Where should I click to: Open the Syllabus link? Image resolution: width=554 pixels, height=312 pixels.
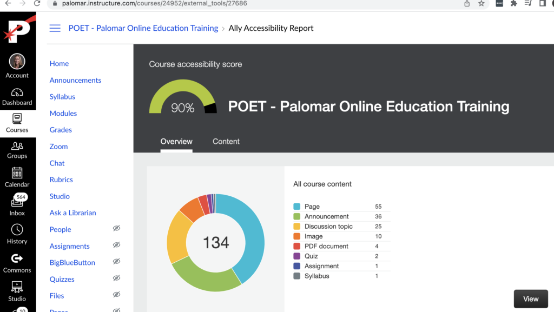(x=62, y=97)
